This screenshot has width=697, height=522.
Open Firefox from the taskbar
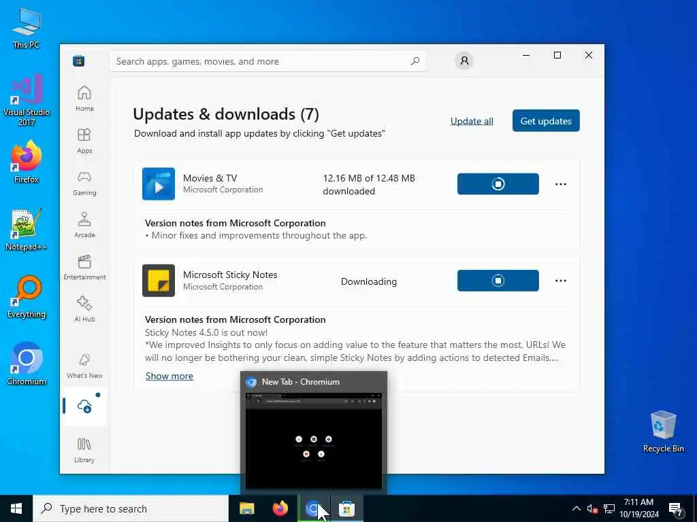pos(280,508)
